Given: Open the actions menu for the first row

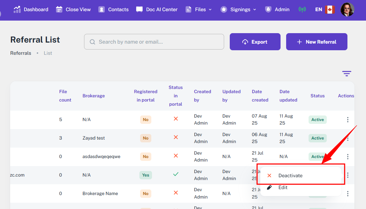Looking at the screenshot, I should 347,120.
